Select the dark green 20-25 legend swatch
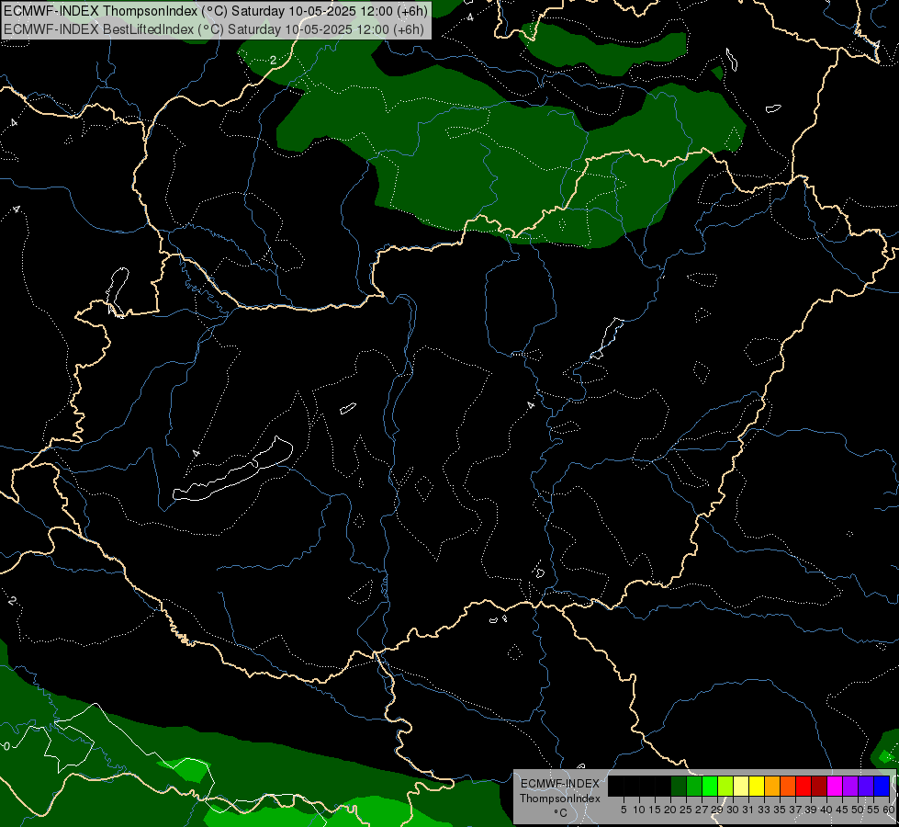The image size is (899, 827). [679, 786]
